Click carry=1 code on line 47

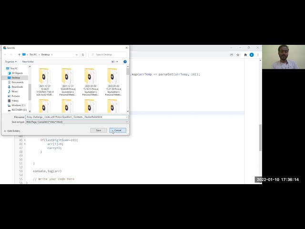pos(54,148)
